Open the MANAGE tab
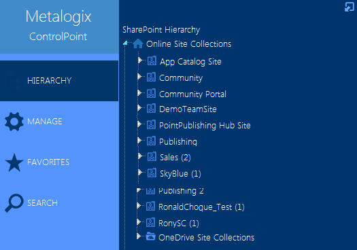357x250 pixels. [59, 122]
